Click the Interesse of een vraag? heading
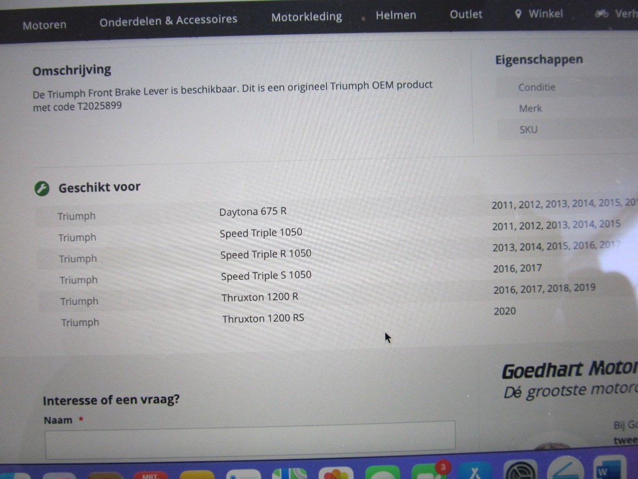Viewport: 638px width, 479px height. (111, 400)
